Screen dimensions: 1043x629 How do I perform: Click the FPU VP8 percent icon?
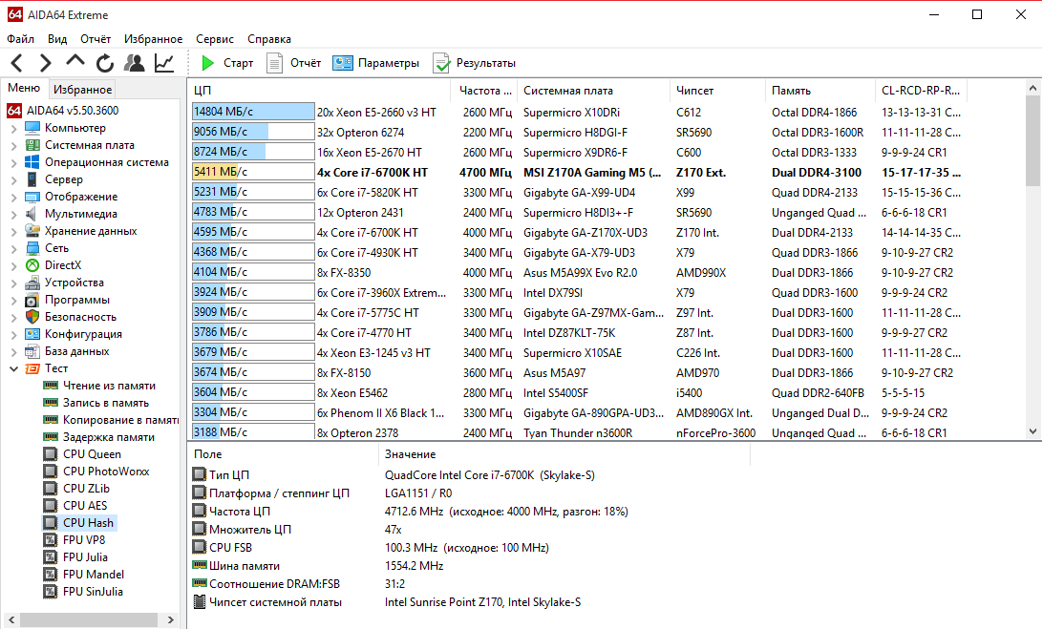pyautogui.click(x=50, y=540)
